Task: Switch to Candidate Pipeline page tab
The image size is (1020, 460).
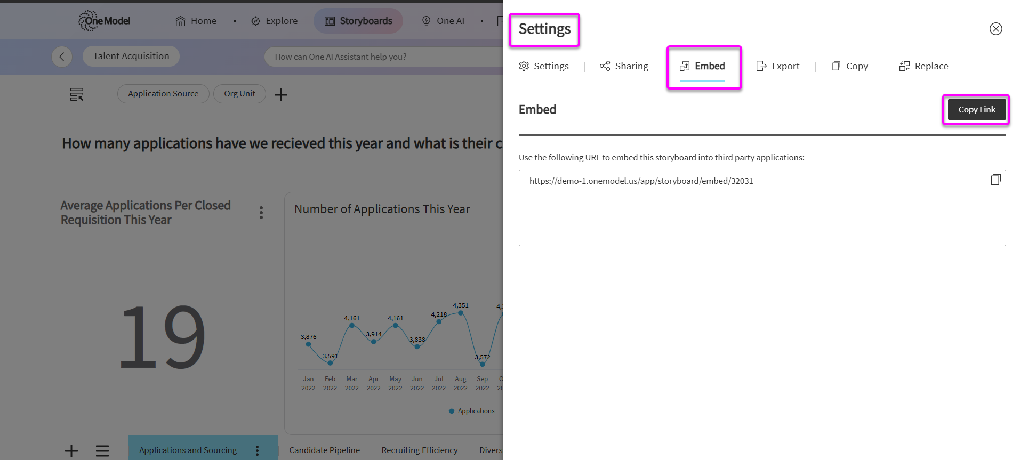Action: (325, 450)
